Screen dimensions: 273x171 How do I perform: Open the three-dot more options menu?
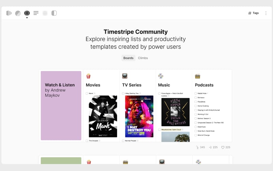266,13
